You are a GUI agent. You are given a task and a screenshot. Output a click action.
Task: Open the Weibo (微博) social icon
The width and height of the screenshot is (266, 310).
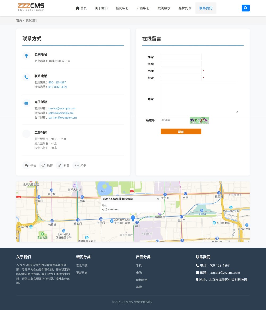pos(43,165)
